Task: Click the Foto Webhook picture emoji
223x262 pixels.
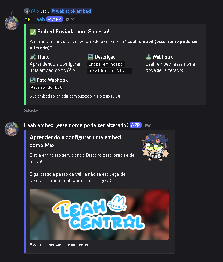Action: [x=33, y=80]
